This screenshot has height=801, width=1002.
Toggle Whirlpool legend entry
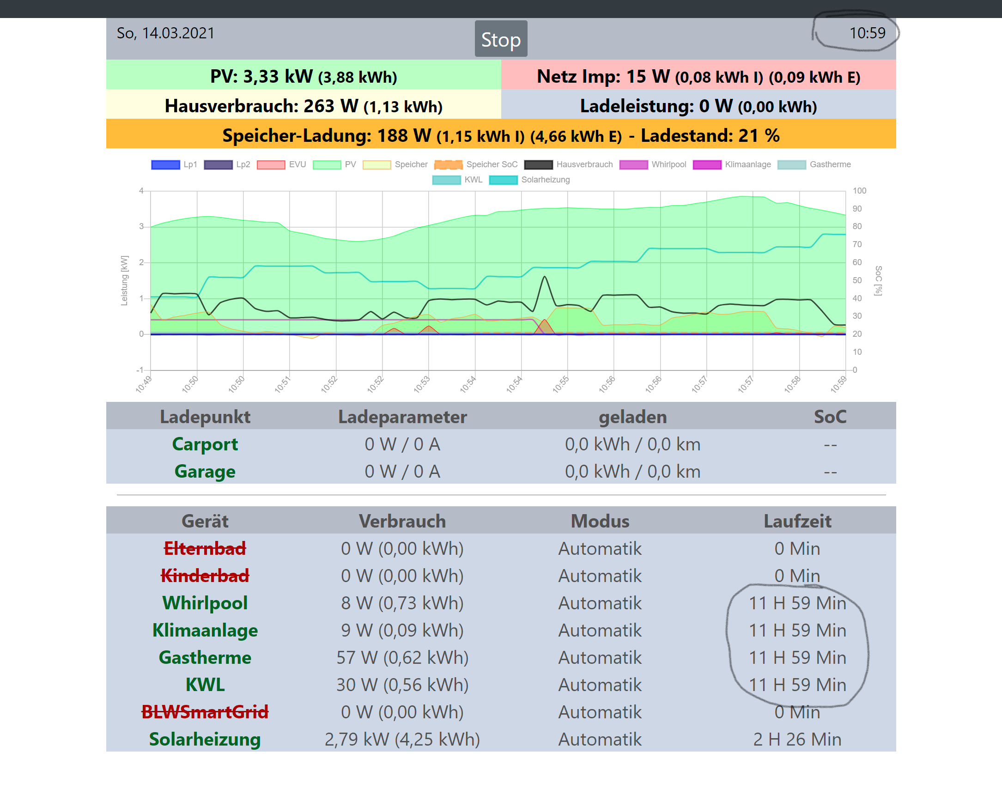(x=633, y=164)
